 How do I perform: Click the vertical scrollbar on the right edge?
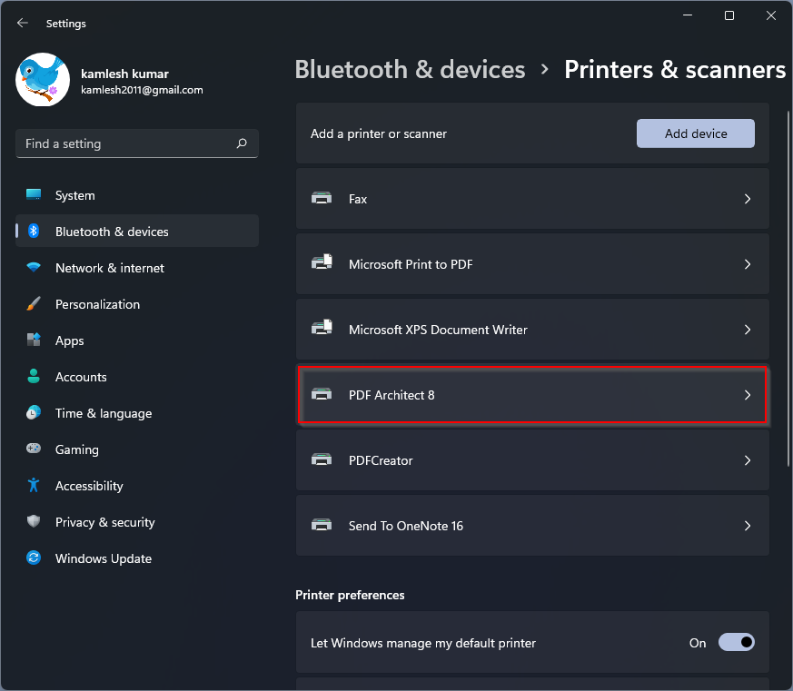coord(788,289)
